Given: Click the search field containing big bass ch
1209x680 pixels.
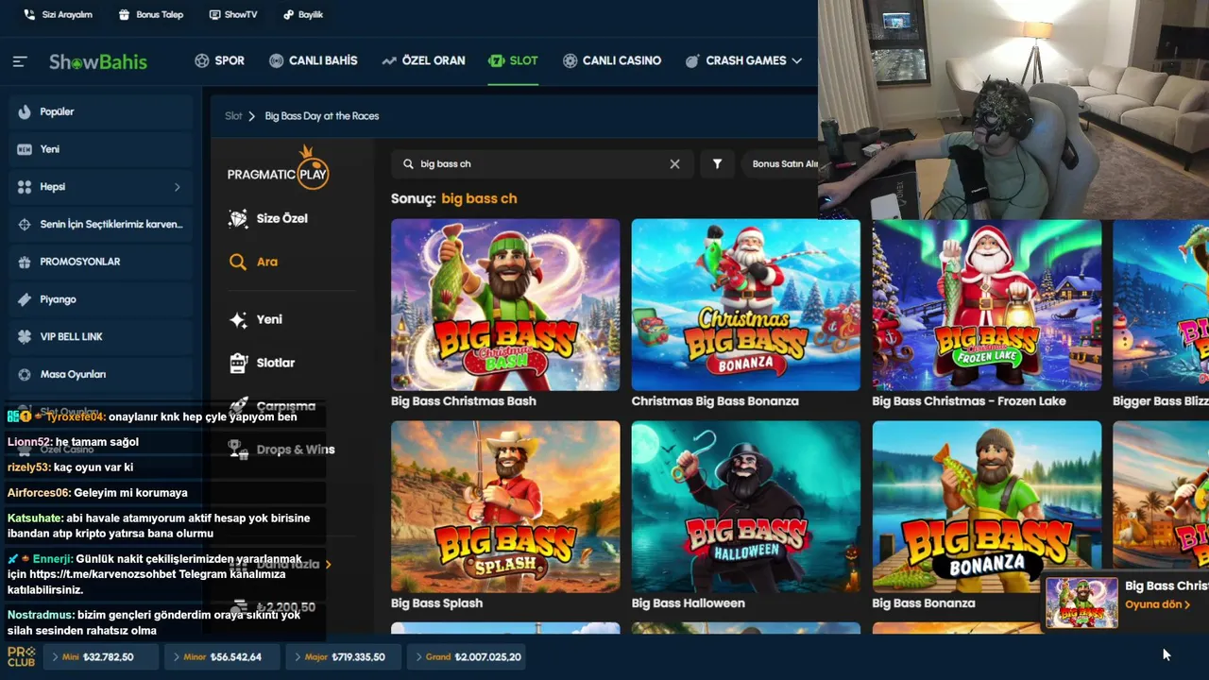Looking at the screenshot, I should point(542,163).
